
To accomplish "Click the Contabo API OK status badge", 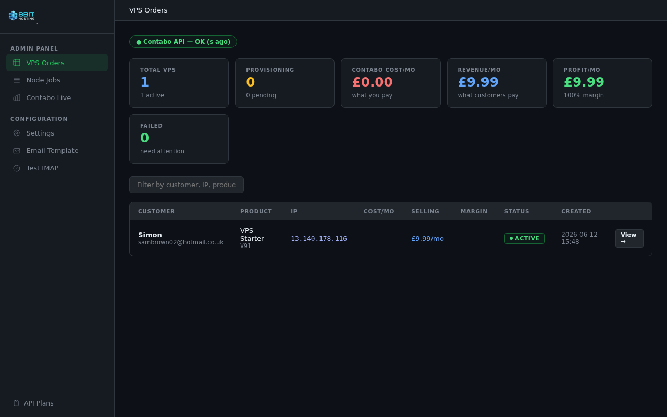I will [183, 42].
